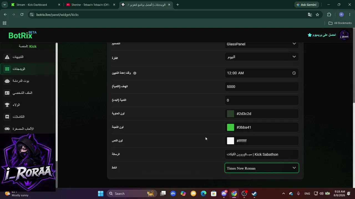Open Steam from the taskbar
Image resolution: width=355 pixels, height=199 pixels.
click(254, 193)
